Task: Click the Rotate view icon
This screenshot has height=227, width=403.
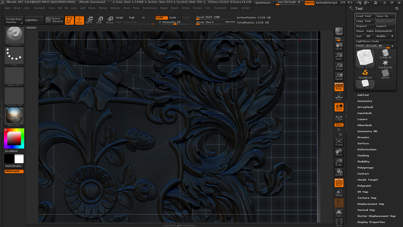Action: tap(339, 172)
